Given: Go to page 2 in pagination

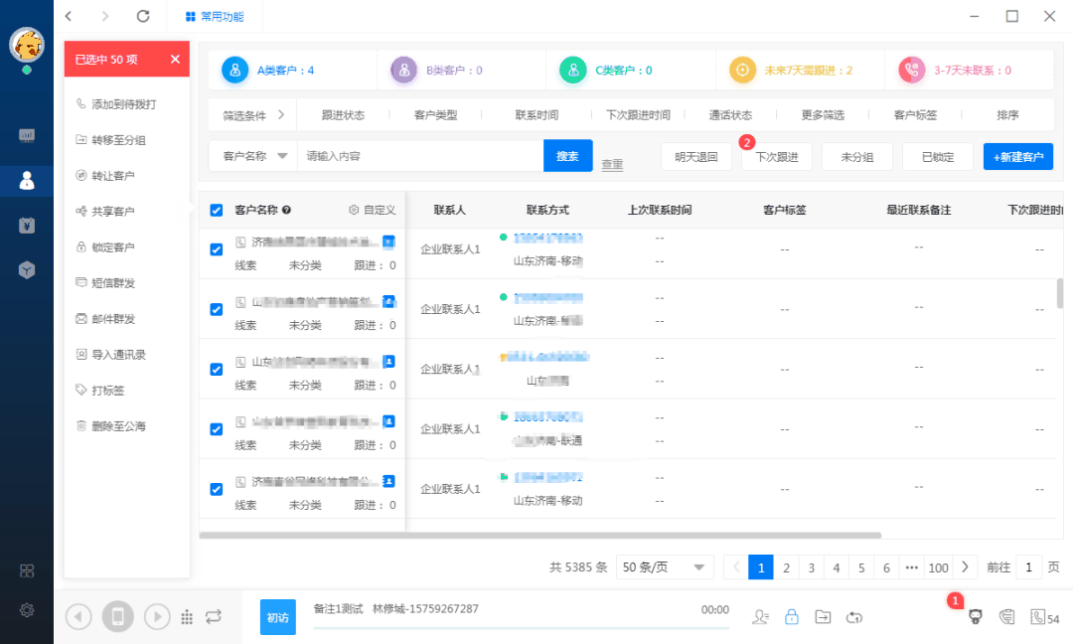Looking at the screenshot, I should point(786,567).
